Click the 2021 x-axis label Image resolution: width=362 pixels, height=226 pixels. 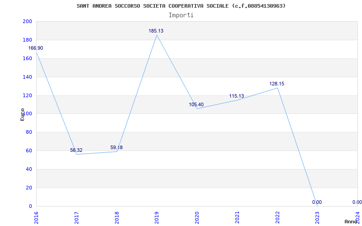tap(237, 217)
